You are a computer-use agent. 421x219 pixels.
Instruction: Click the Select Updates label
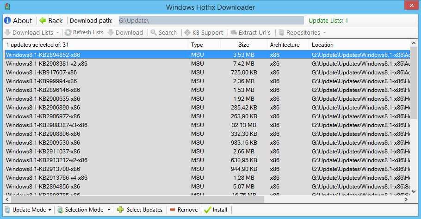pyautogui.click(x=144, y=210)
